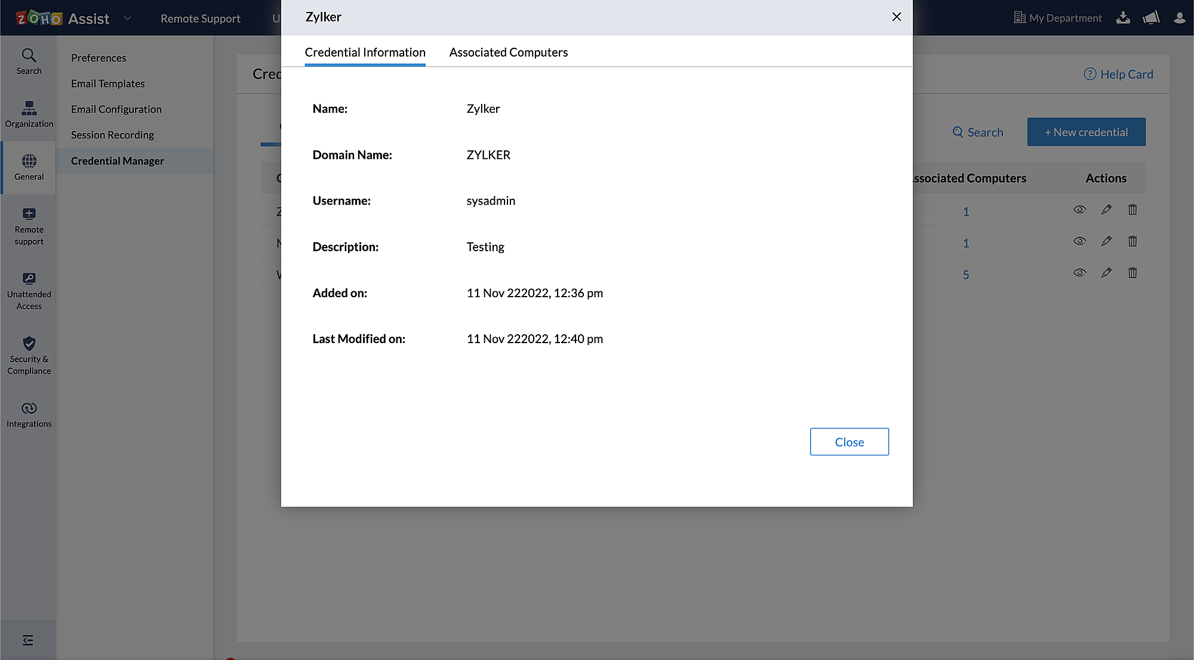
Task: Switch to Associated Computers tab
Action: coord(508,53)
